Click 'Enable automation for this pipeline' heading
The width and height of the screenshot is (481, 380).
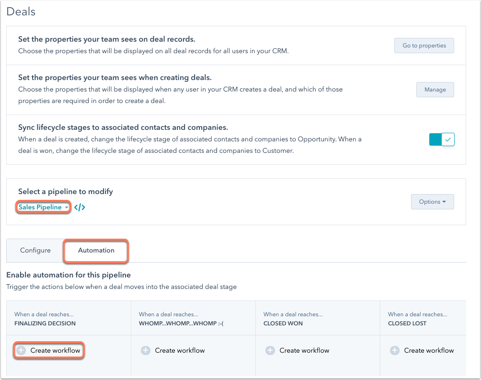coord(69,275)
